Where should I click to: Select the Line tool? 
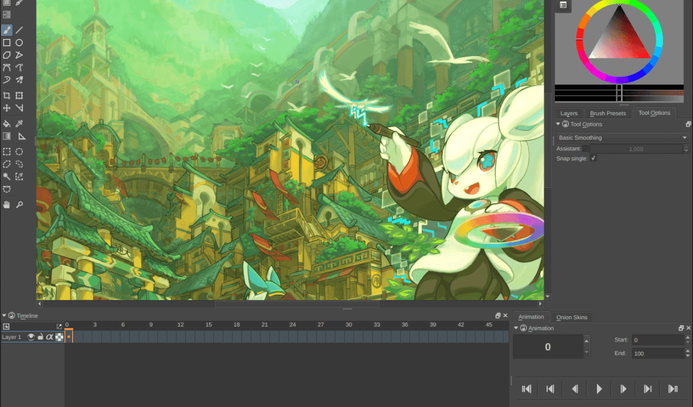coord(19,30)
